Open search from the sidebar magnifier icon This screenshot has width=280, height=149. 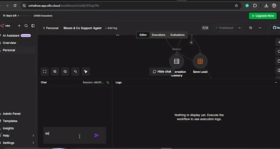[26, 26]
